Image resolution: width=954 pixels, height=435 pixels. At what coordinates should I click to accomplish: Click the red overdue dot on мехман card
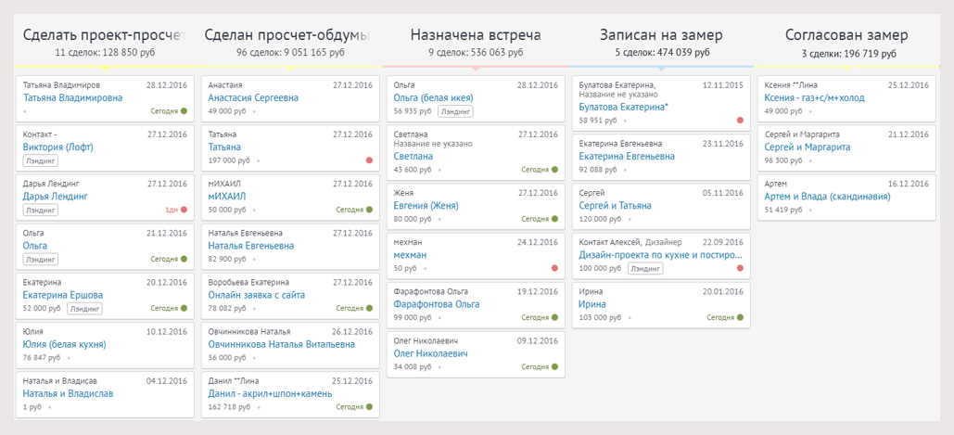555,269
